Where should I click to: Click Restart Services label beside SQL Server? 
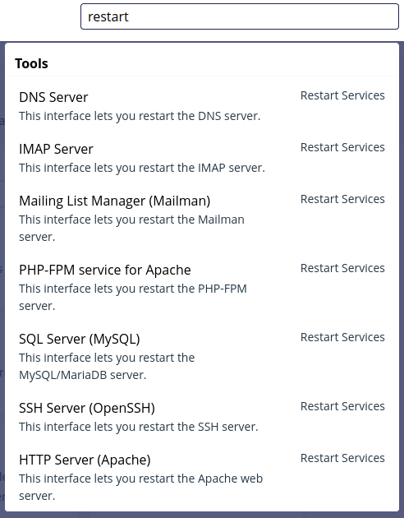point(342,337)
